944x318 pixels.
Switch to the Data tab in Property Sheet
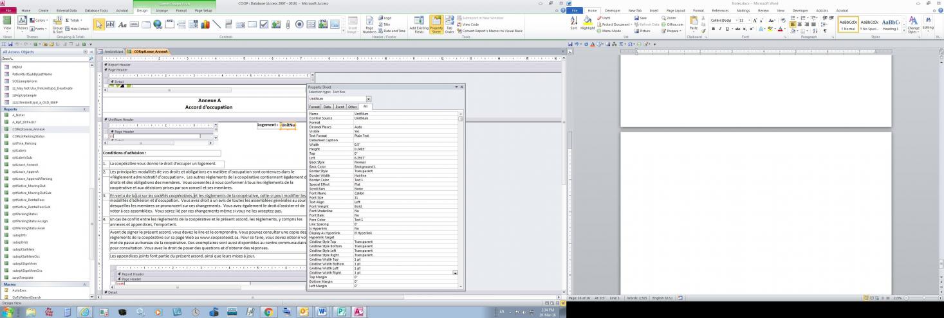(x=327, y=107)
